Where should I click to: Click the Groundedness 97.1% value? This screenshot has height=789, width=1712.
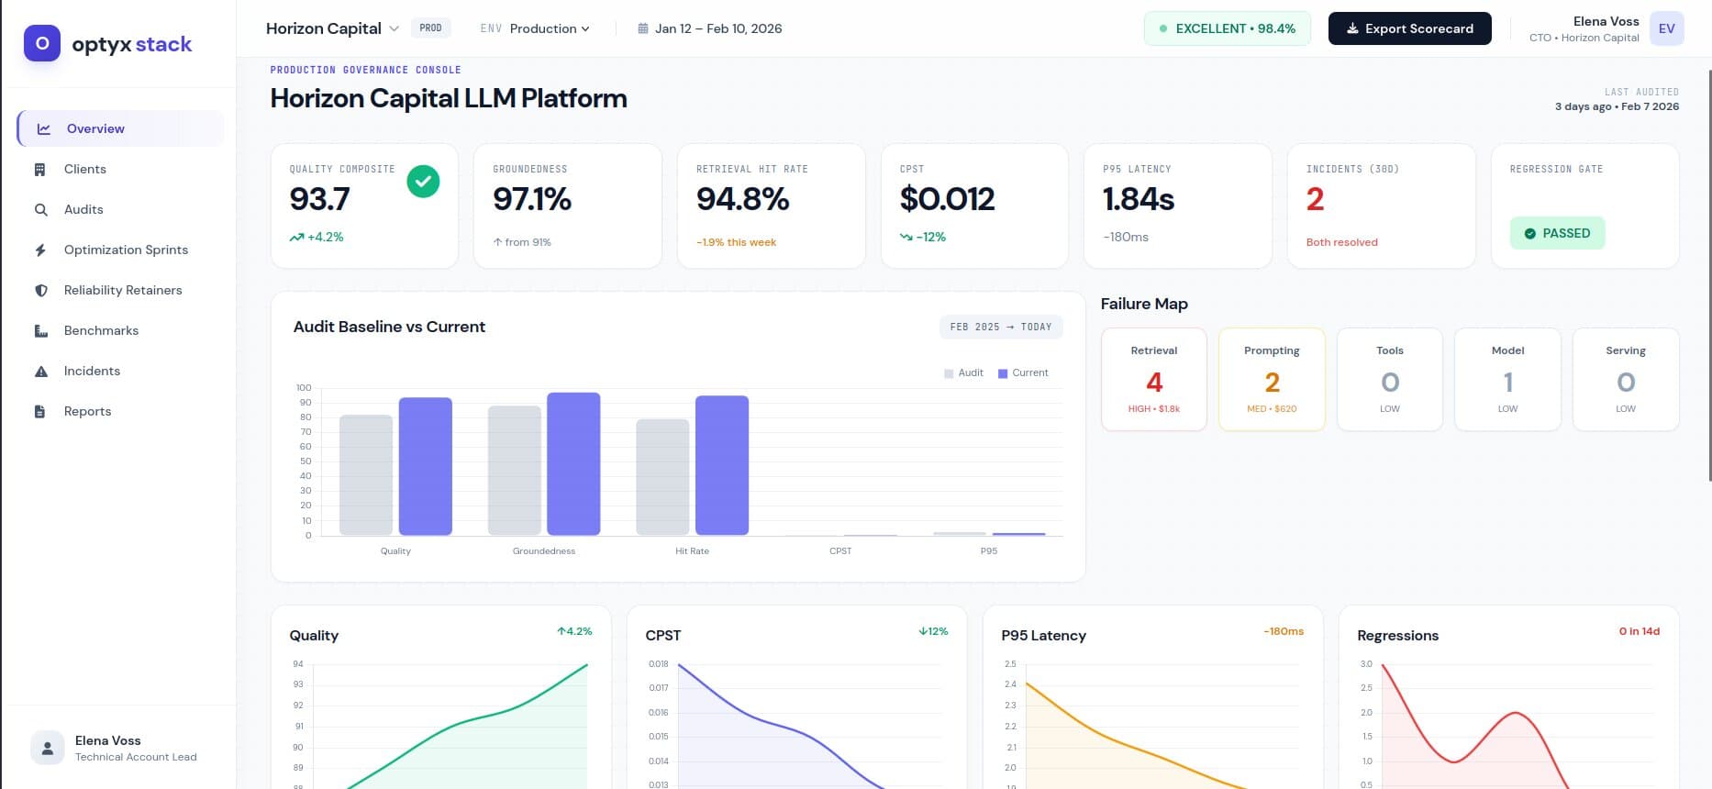[532, 199]
